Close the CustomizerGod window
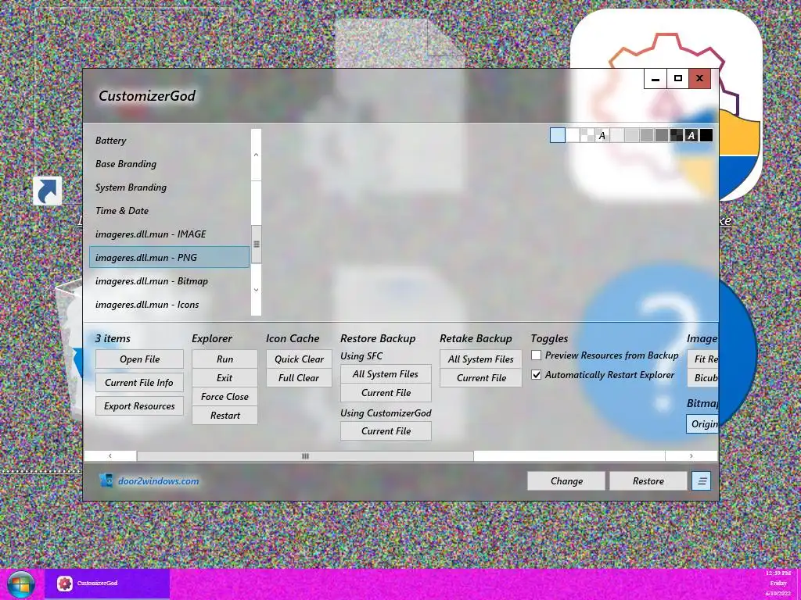Viewport: 801px width, 600px height. pyautogui.click(x=700, y=79)
